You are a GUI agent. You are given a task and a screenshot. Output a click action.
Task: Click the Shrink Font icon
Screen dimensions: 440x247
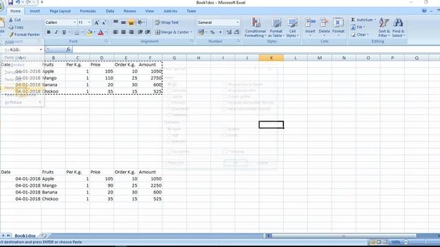pyautogui.click(x=104, y=23)
